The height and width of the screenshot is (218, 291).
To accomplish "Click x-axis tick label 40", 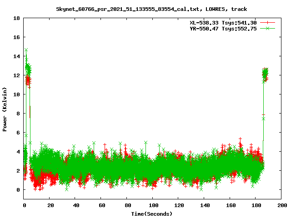I will click(x=76, y=205).
